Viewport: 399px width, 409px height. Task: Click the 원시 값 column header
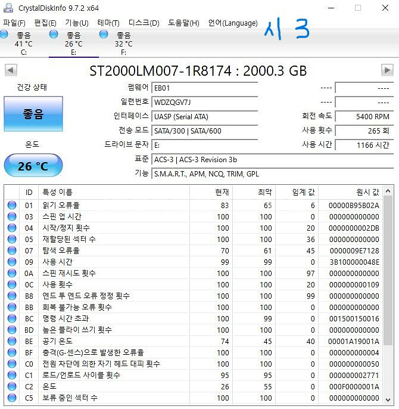coord(367,192)
